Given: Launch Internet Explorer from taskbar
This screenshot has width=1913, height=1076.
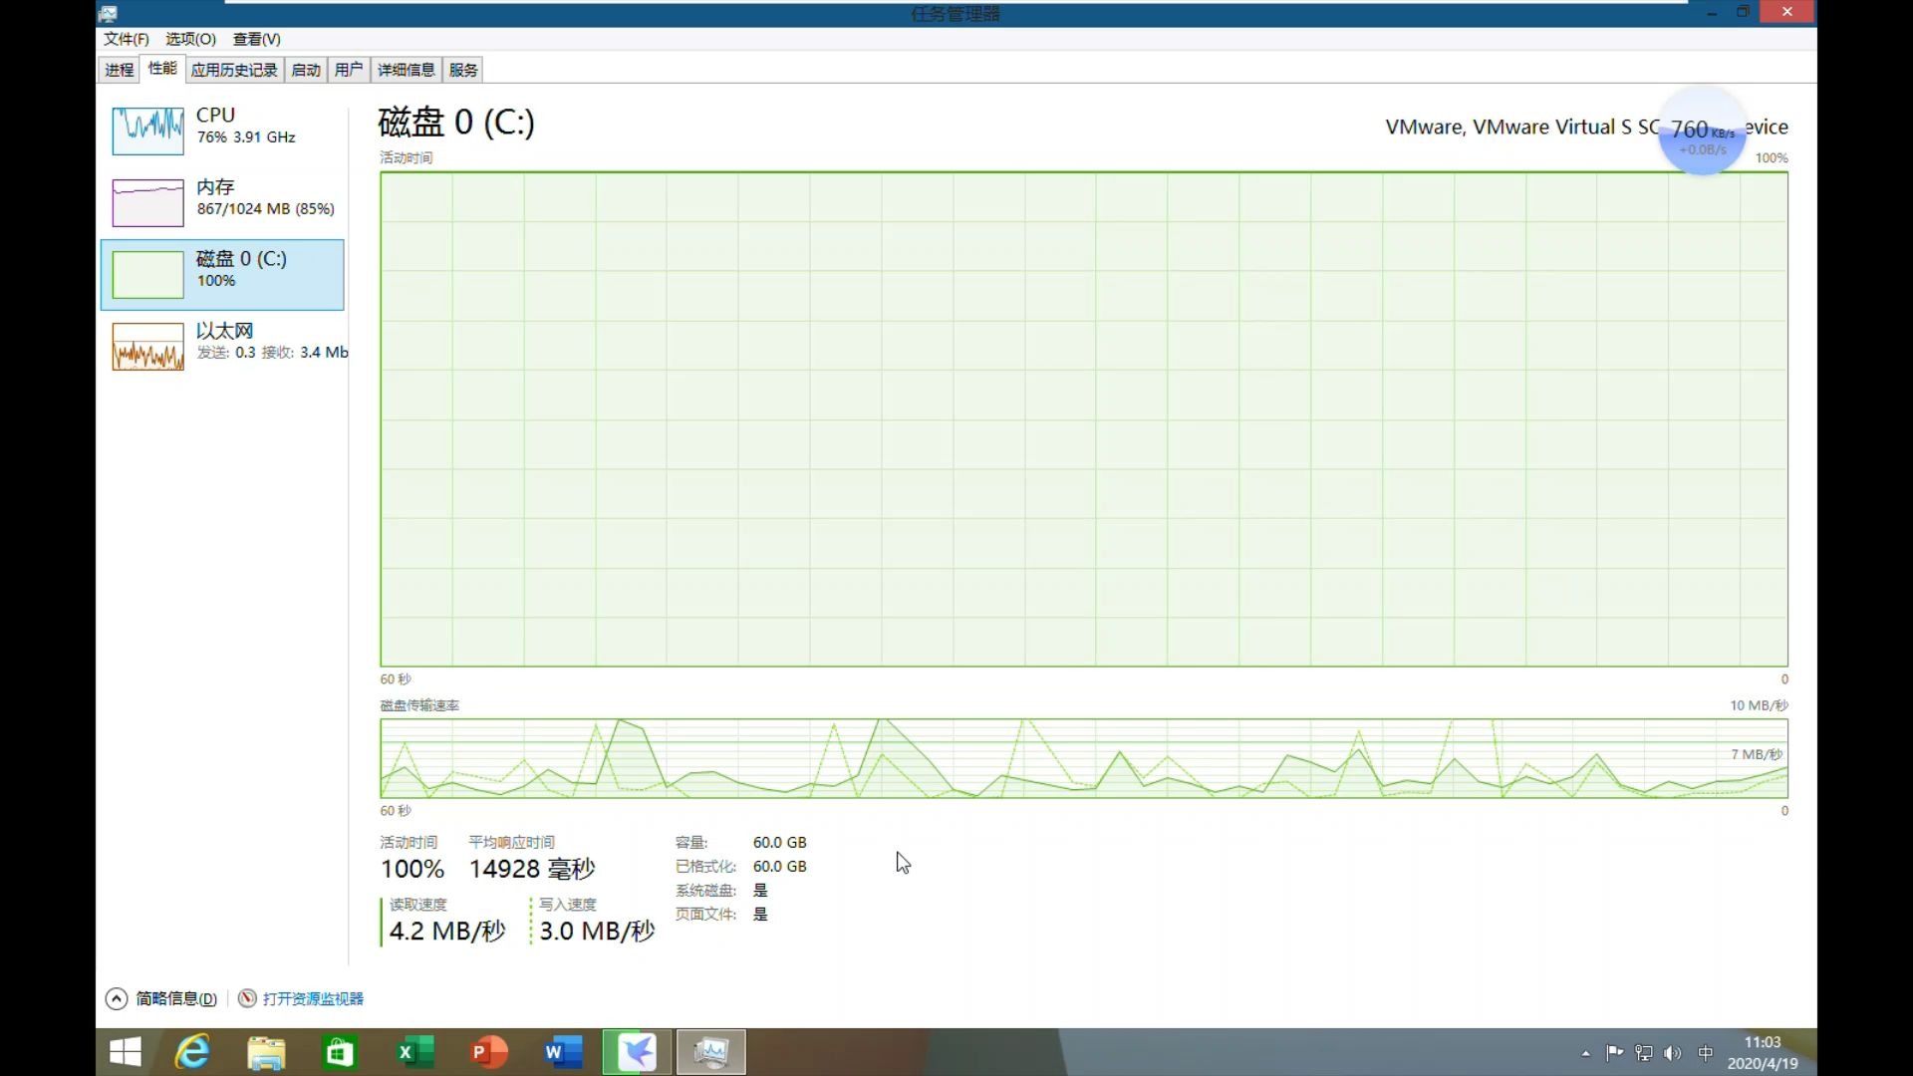Looking at the screenshot, I should [192, 1052].
